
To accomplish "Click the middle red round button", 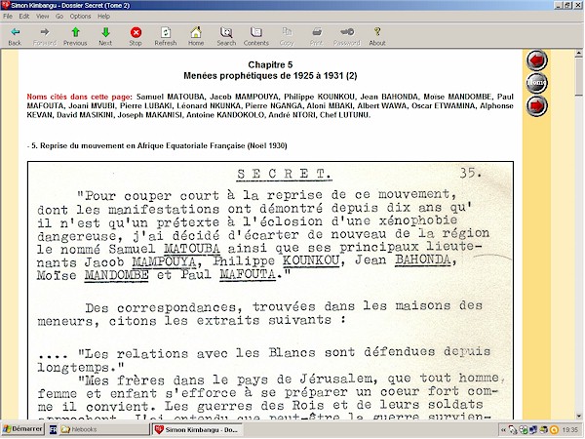I will pyautogui.click(x=536, y=83).
